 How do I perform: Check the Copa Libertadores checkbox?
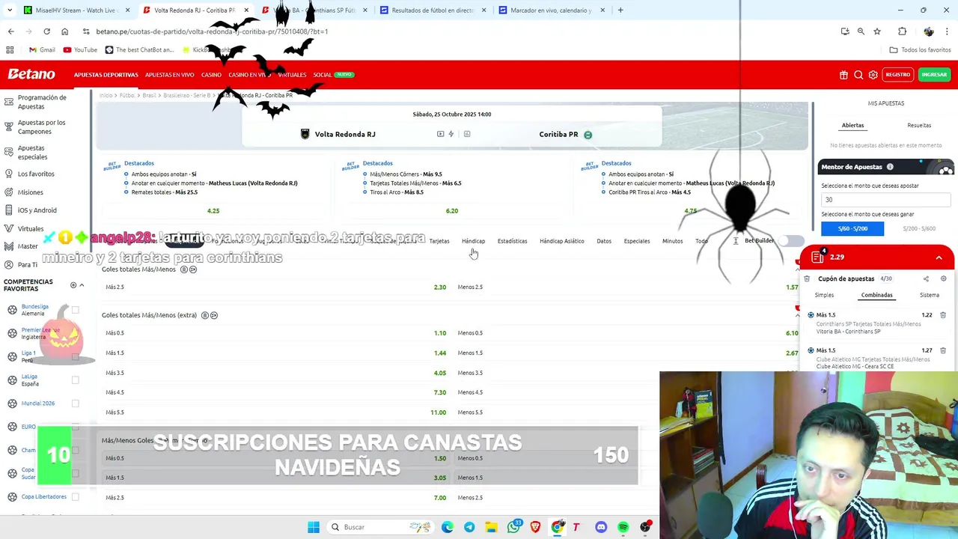coord(75,496)
